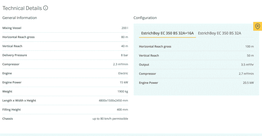This screenshot has width=262, height=136.
Task: Click the 15 kW engine power value
Action: coord(124,82)
